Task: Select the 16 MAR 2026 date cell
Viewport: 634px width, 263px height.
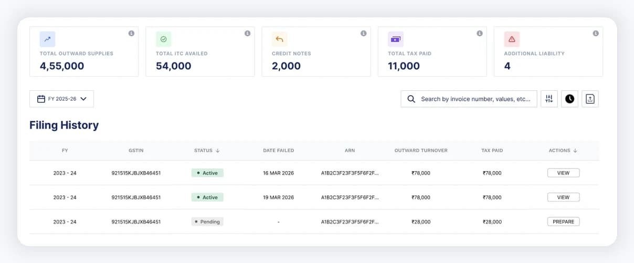Action: (x=278, y=173)
